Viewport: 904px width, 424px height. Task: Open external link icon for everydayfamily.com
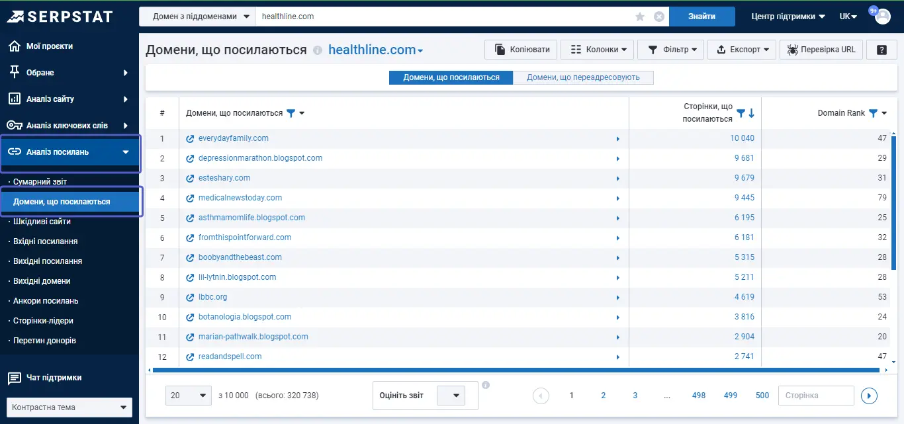[190, 139]
